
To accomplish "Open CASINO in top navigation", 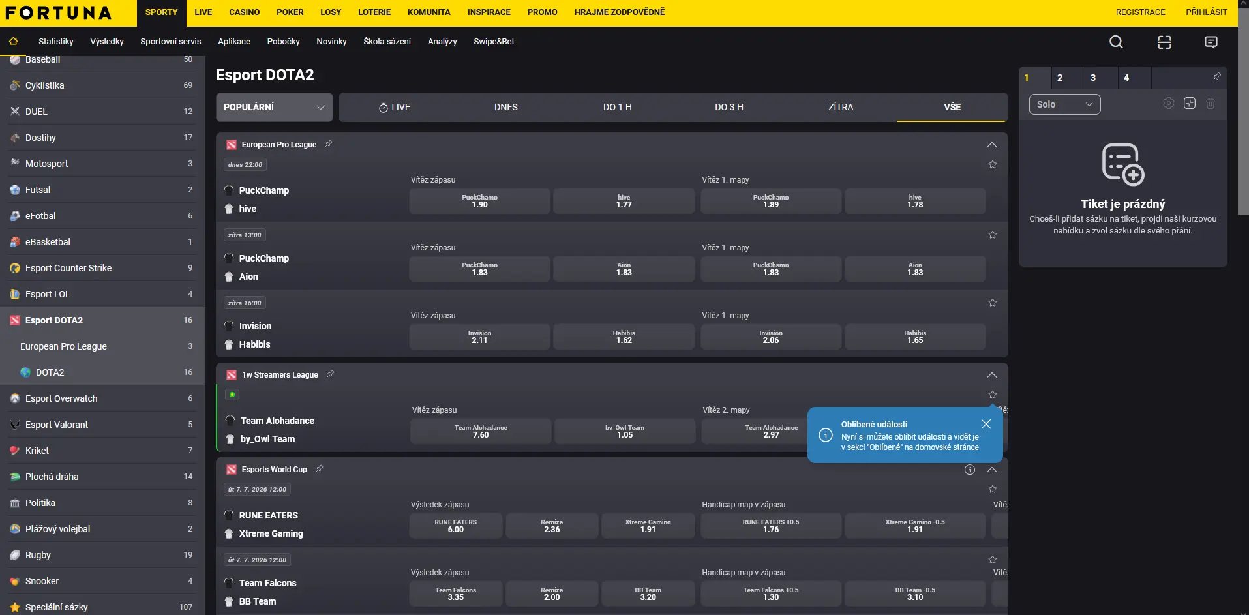I will [x=244, y=12].
